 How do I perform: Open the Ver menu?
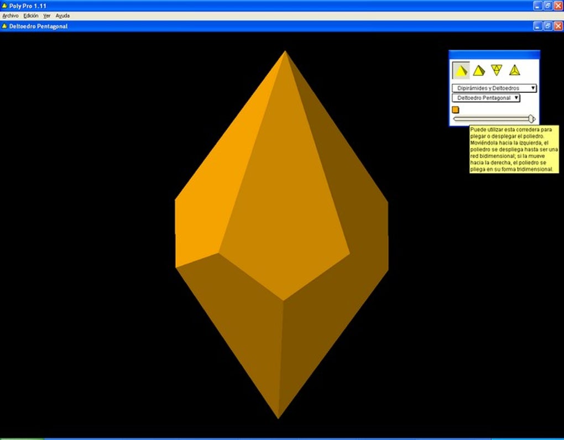(47, 16)
